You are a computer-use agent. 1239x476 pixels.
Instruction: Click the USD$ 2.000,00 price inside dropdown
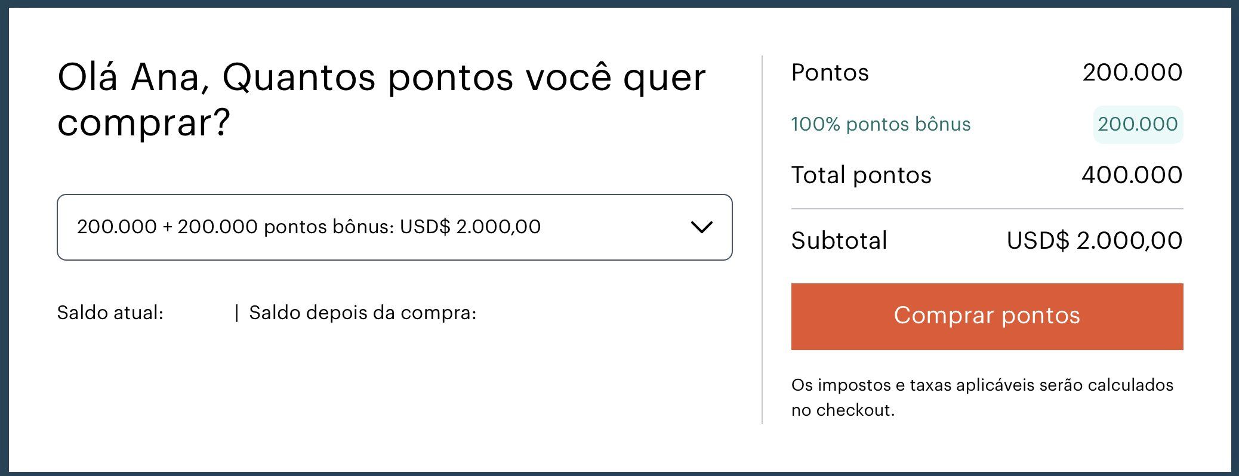[470, 227]
